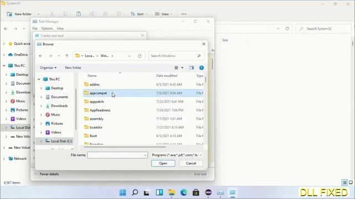Open the Organize menu
The width and height of the screenshot is (355, 199).
48,67
